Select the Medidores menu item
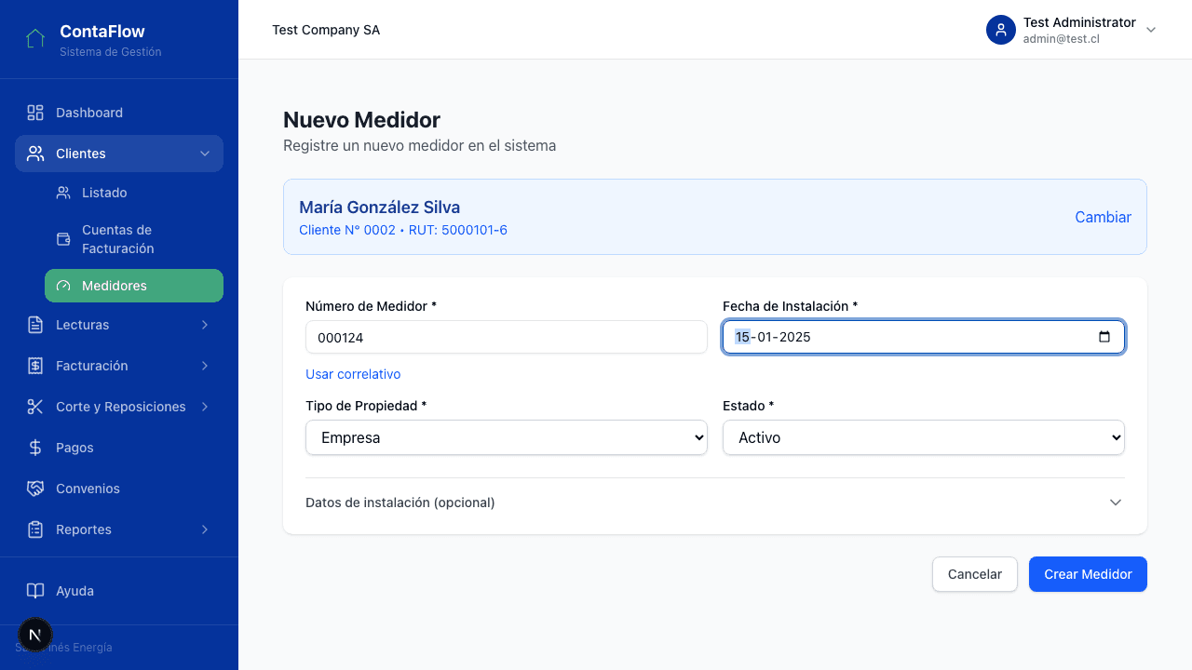1192x670 pixels. click(x=134, y=286)
